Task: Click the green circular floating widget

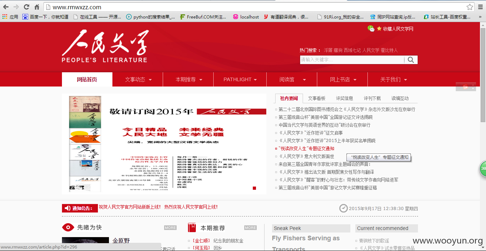Action: (x=483, y=168)
